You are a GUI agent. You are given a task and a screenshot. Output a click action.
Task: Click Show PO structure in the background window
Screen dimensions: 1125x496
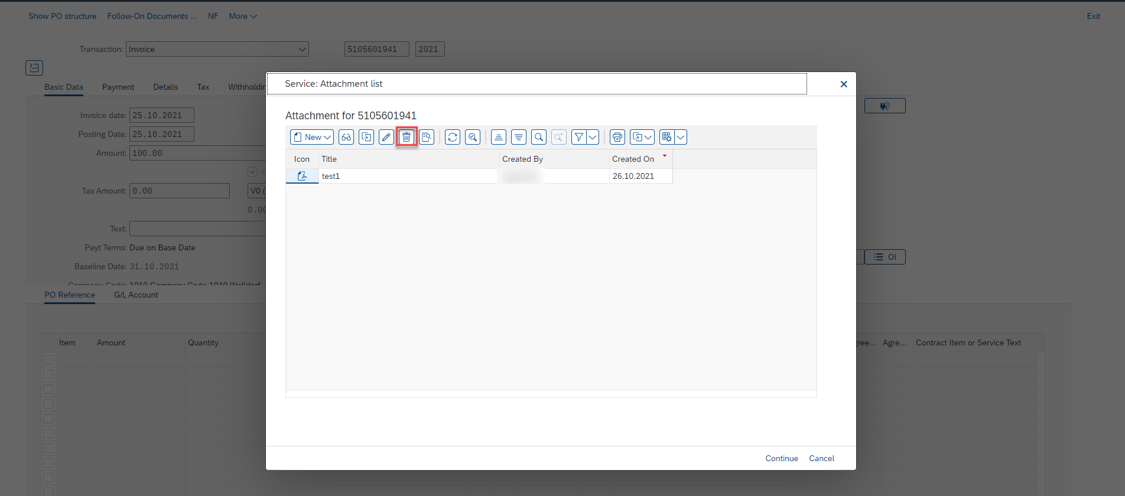tap(62, 16)
